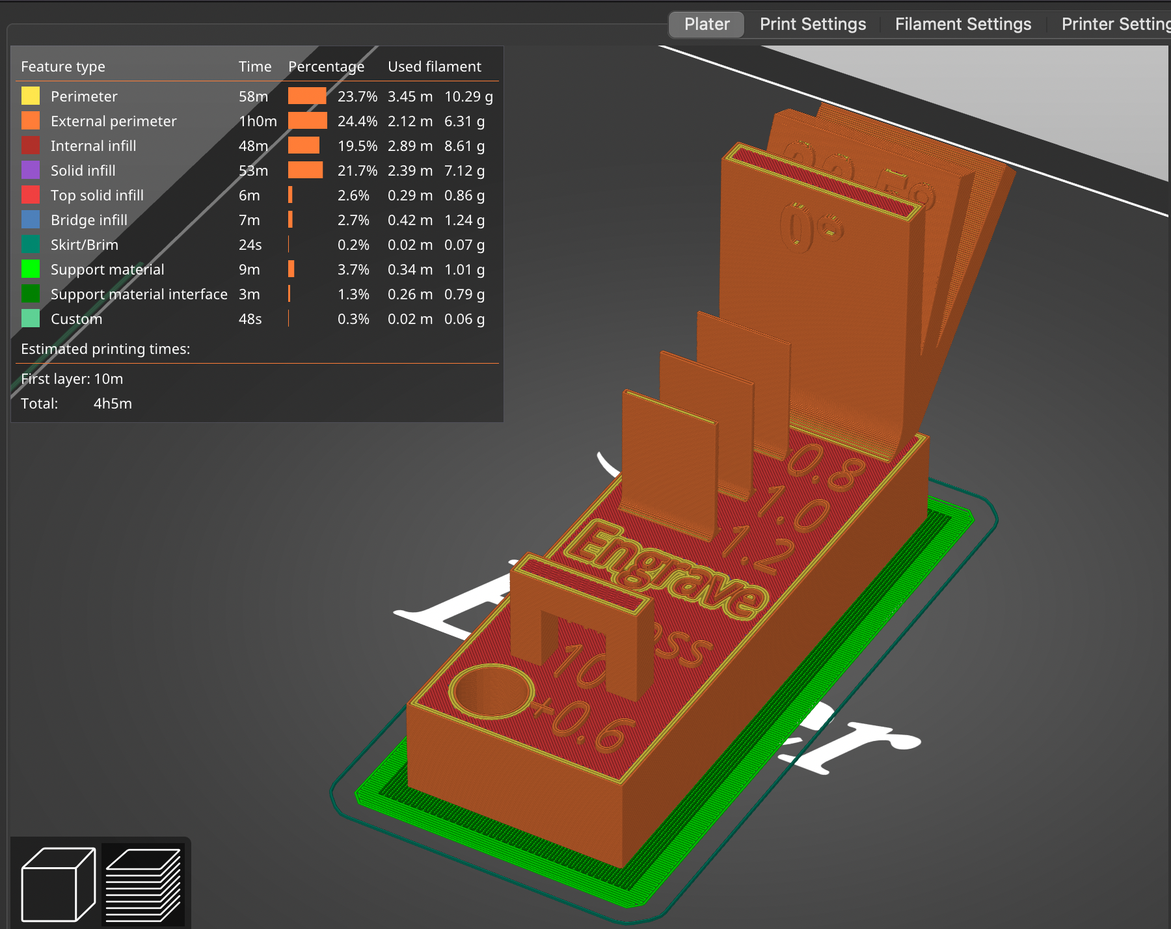Click the 10.29 g perimeter filament weight
This screenshot has width=1171, height=929.
pyautogui.click(x=468, y=96)
